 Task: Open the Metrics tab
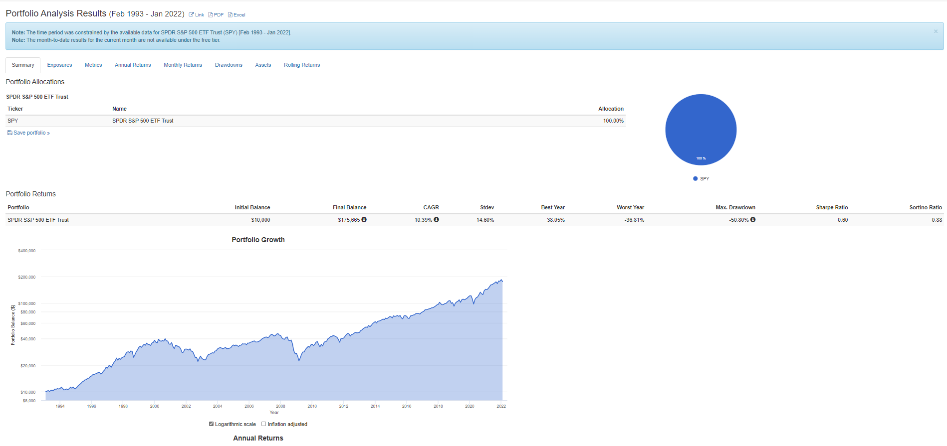click(93, 65)
